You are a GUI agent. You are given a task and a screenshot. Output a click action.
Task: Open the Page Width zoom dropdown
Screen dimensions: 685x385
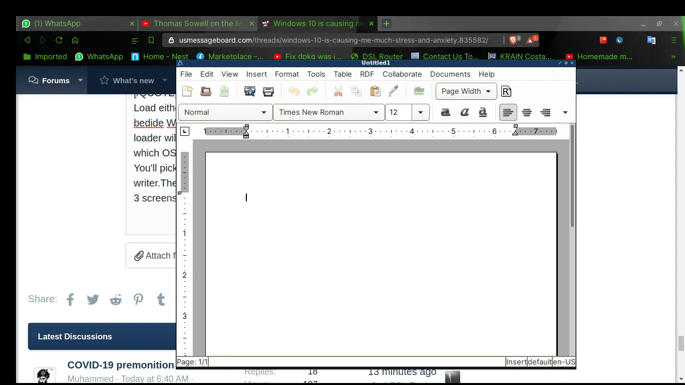[x=466, y=91]
